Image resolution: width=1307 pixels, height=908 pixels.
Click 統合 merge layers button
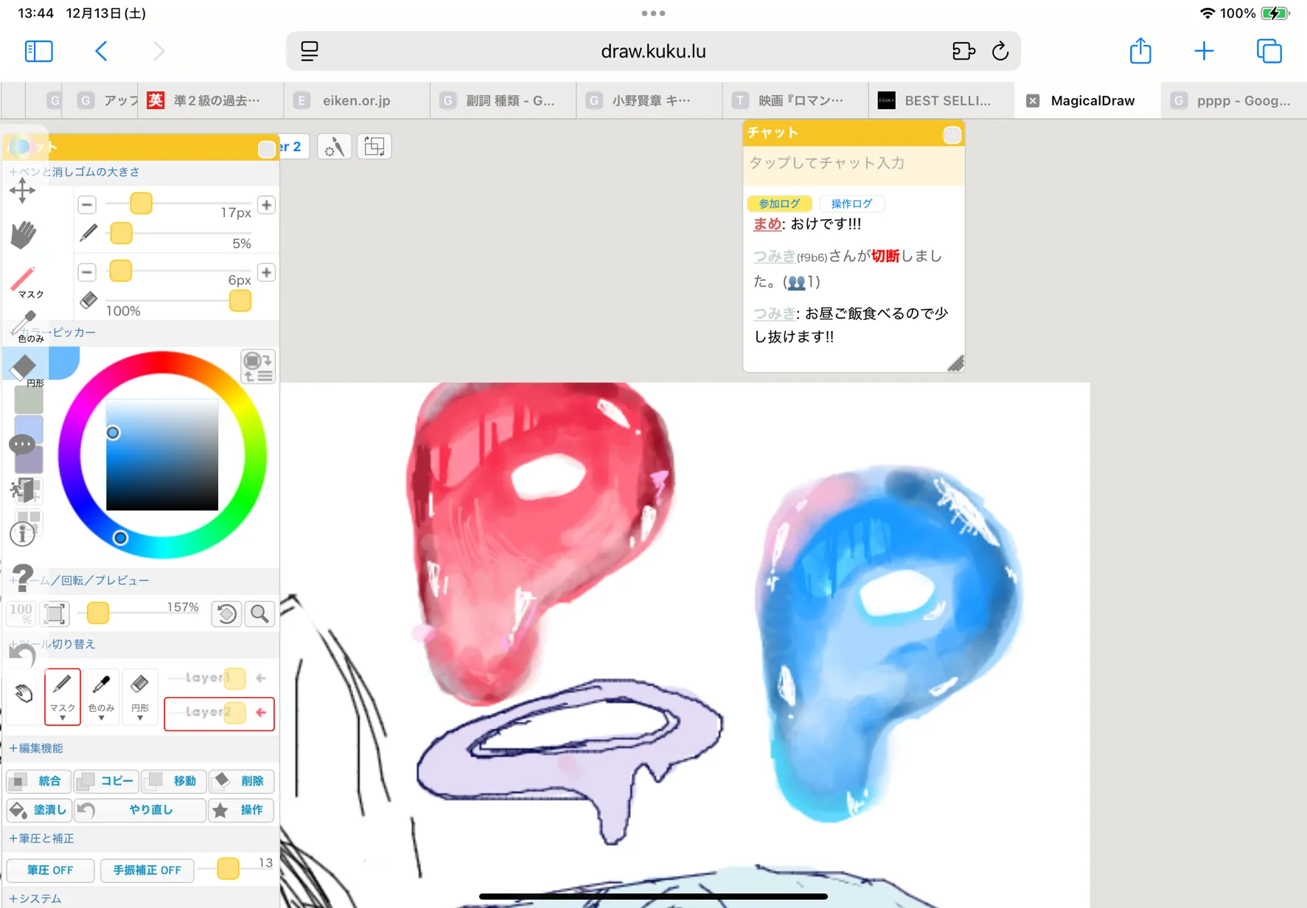(x=38, y=780)
